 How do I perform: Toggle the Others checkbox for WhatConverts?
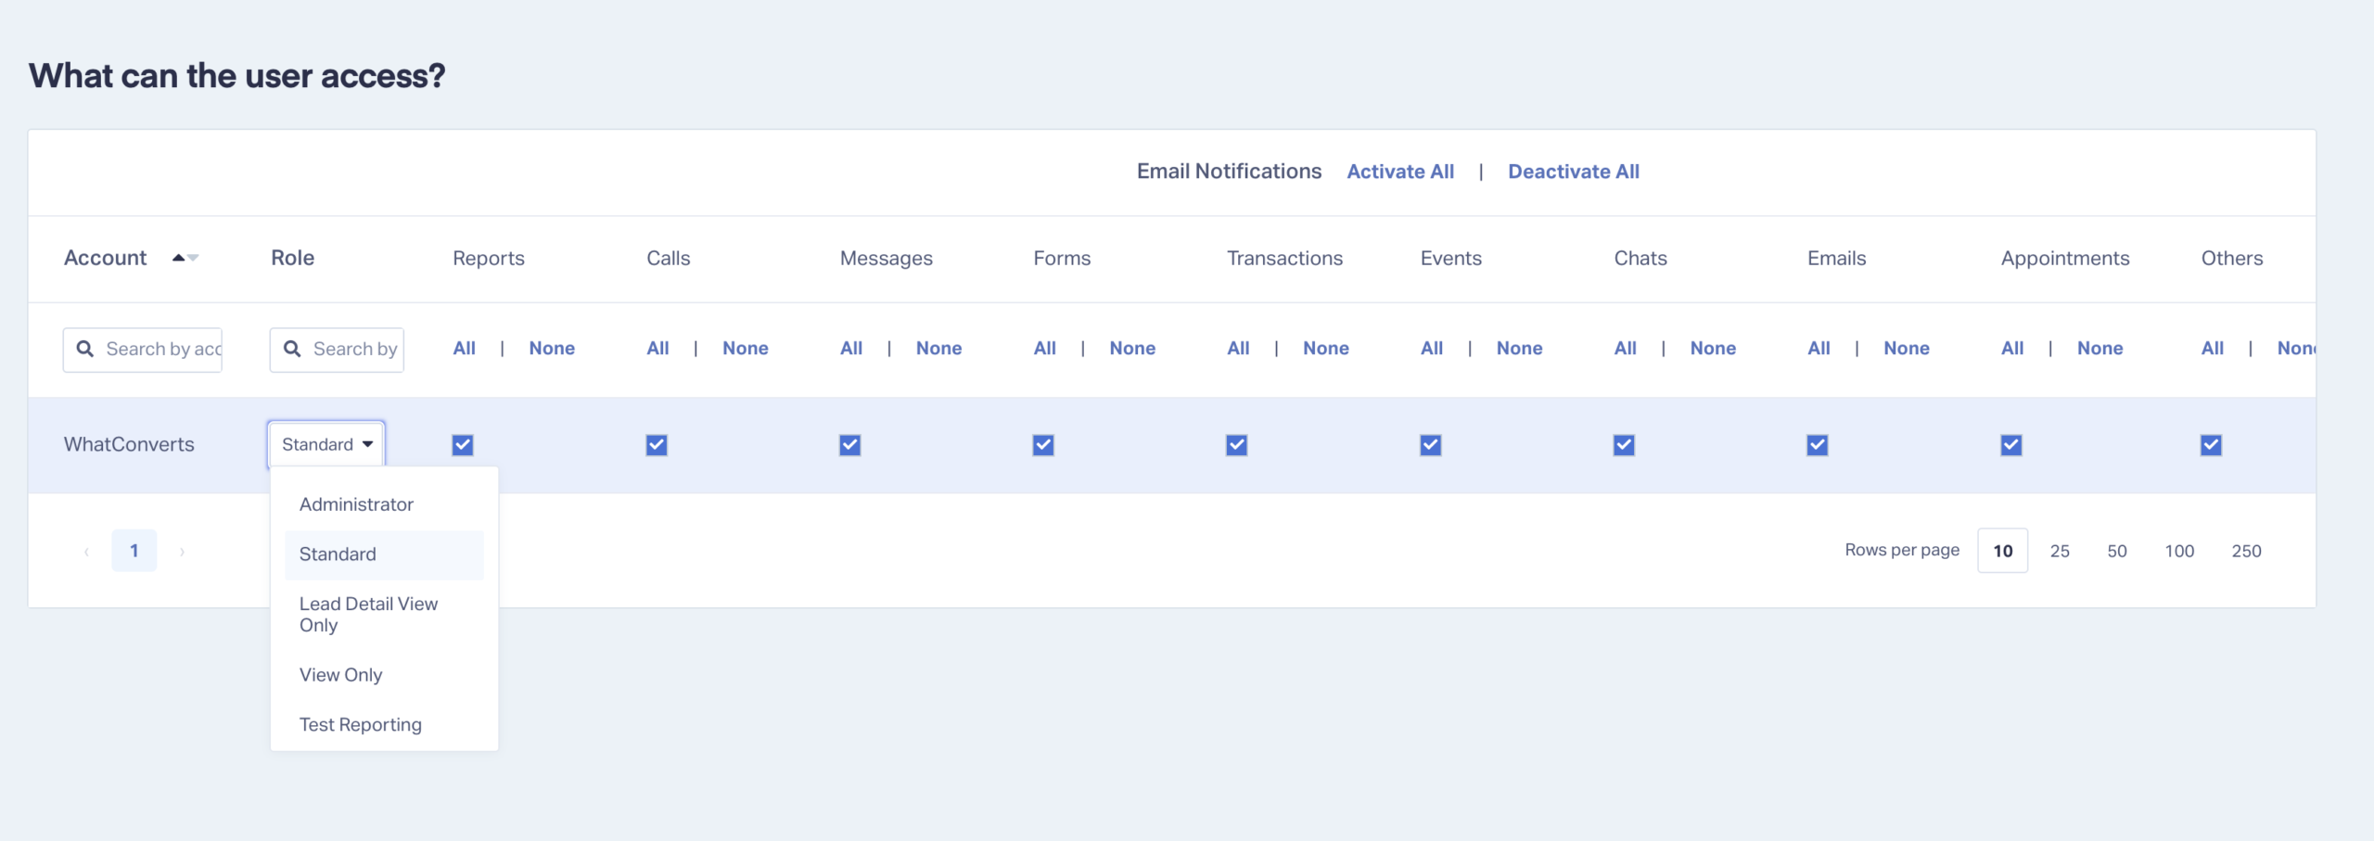(x=2212, y=445)
